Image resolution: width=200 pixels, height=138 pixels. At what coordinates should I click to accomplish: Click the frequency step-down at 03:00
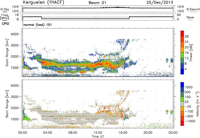41,18
